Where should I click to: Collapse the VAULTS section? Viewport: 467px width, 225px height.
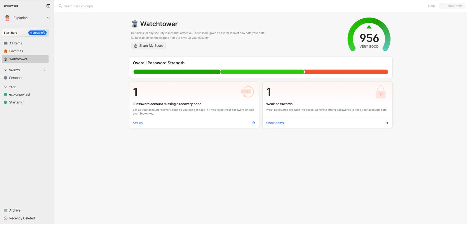[5, 70]
